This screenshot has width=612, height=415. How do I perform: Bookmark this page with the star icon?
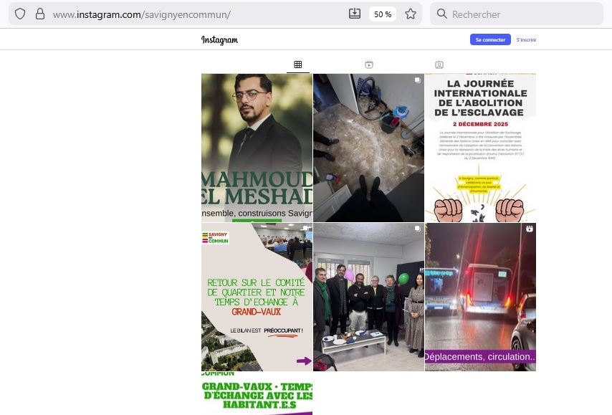coord(411,14)
